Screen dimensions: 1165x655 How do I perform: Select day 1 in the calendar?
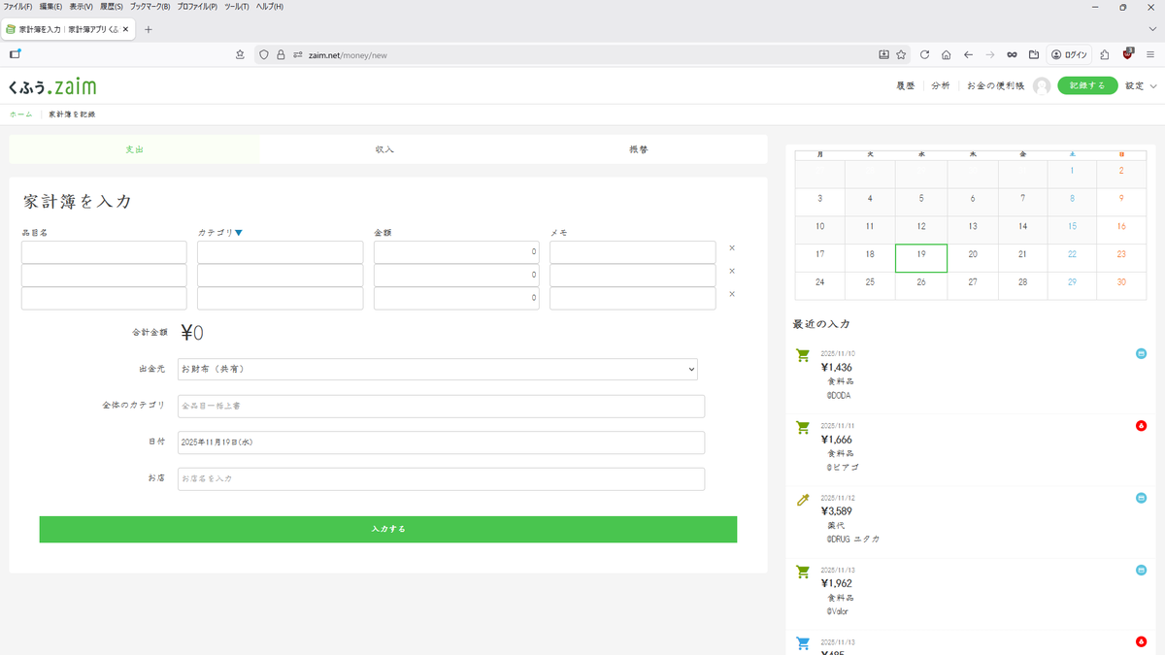[1072, 174]
